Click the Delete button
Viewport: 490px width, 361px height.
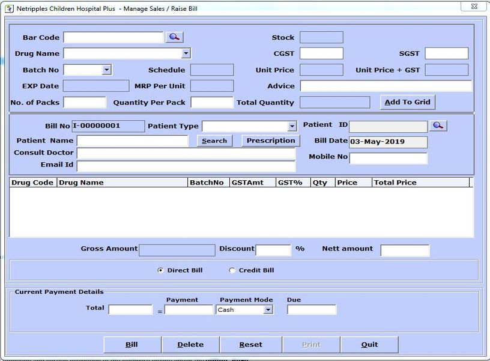(x=190, y=344)
